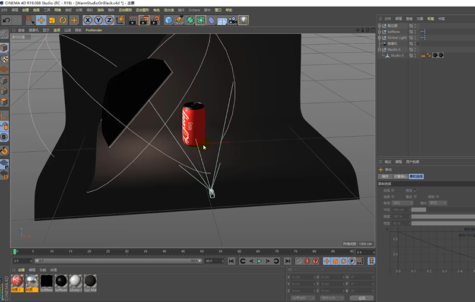This screenshot has height=302, width=475.
Task: Toggle the Z axis lock button
Action: pyautogui.click(x=109, y=20)
